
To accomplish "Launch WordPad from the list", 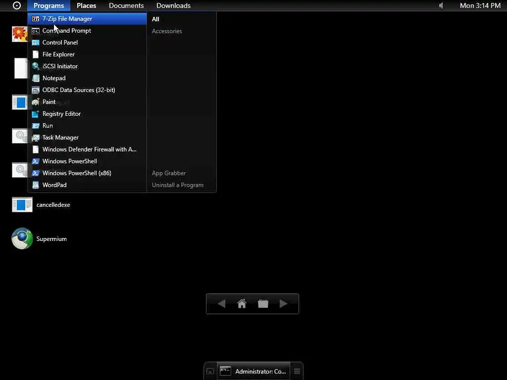I will (87, 185).
